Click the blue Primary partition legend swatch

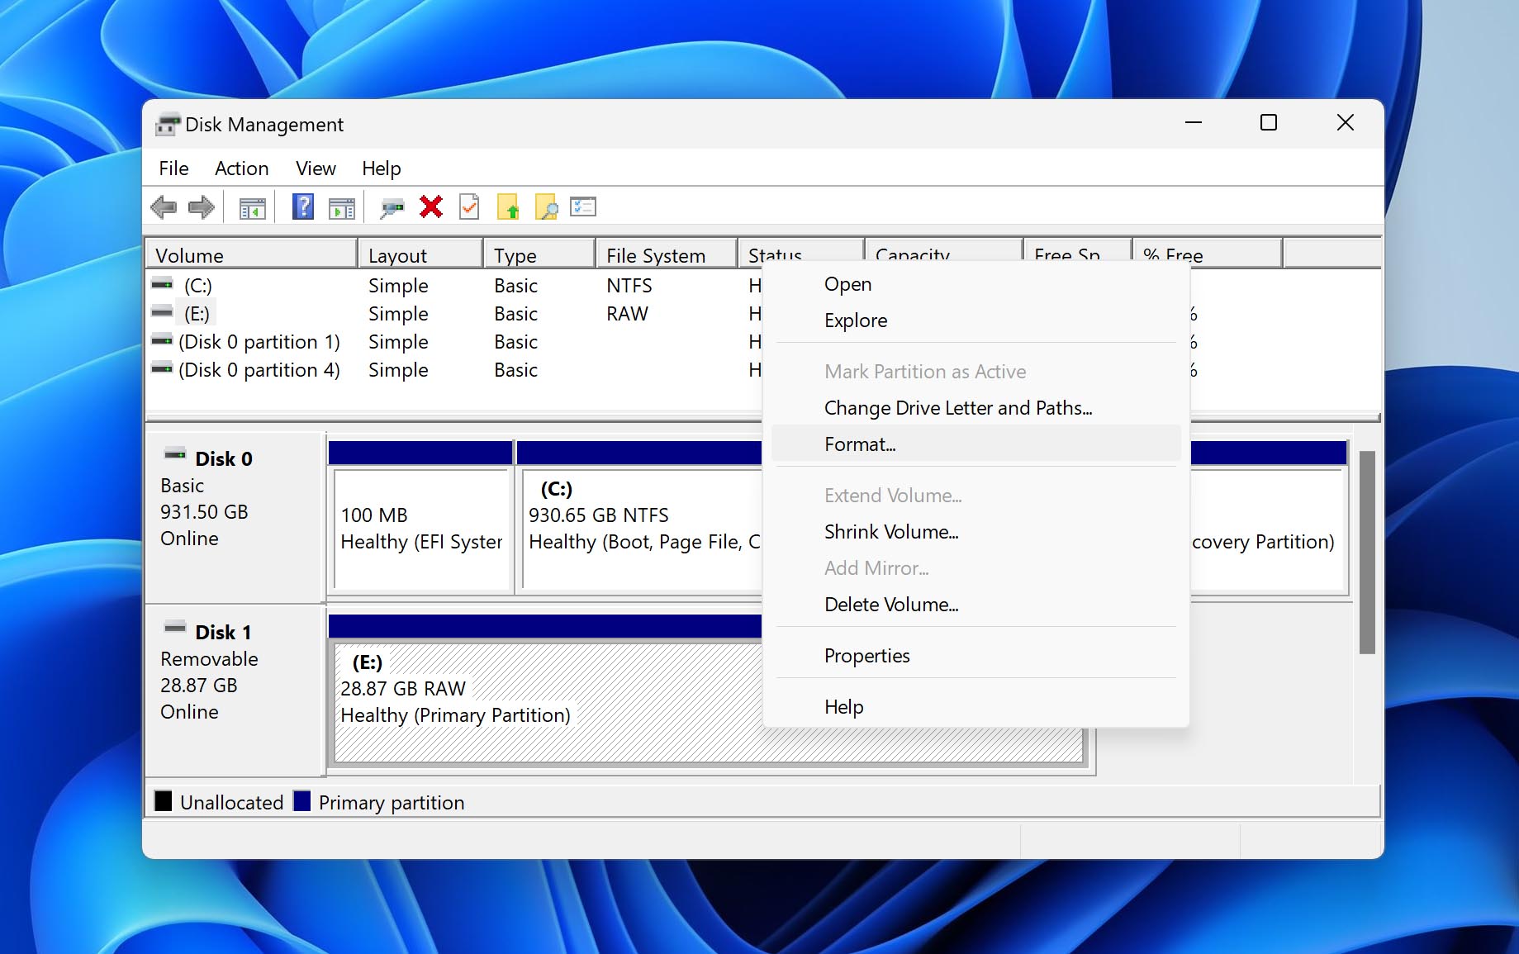pos(302,801)
